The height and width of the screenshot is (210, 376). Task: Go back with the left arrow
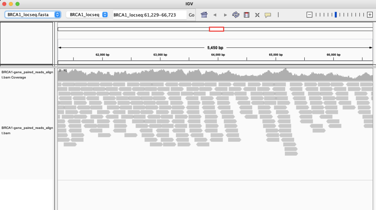215,15
